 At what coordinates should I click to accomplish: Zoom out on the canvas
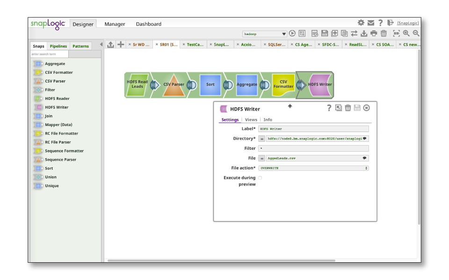pos(416,34)
